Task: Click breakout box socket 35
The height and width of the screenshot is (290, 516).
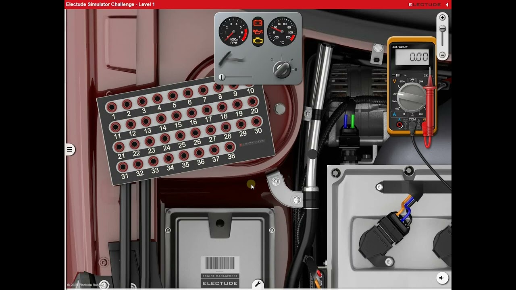Action: [184, 155]
